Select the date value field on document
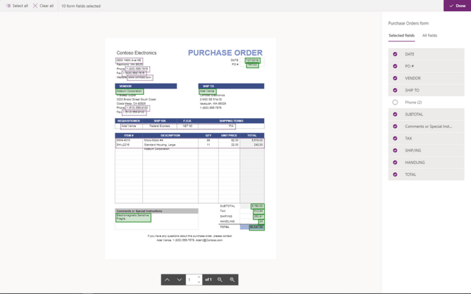 (253, 61)
